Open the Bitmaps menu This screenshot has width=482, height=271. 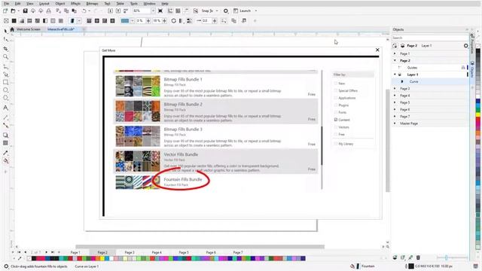coord(92,4)
